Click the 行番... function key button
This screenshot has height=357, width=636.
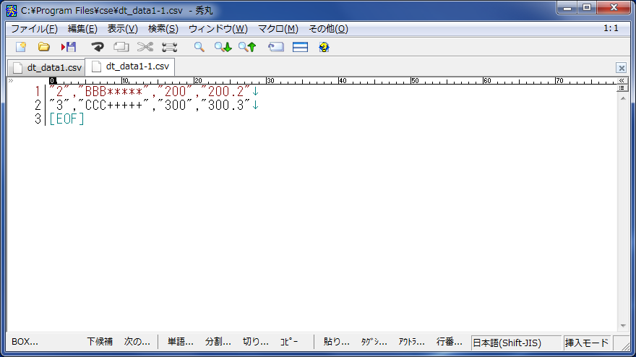point(449,342)
